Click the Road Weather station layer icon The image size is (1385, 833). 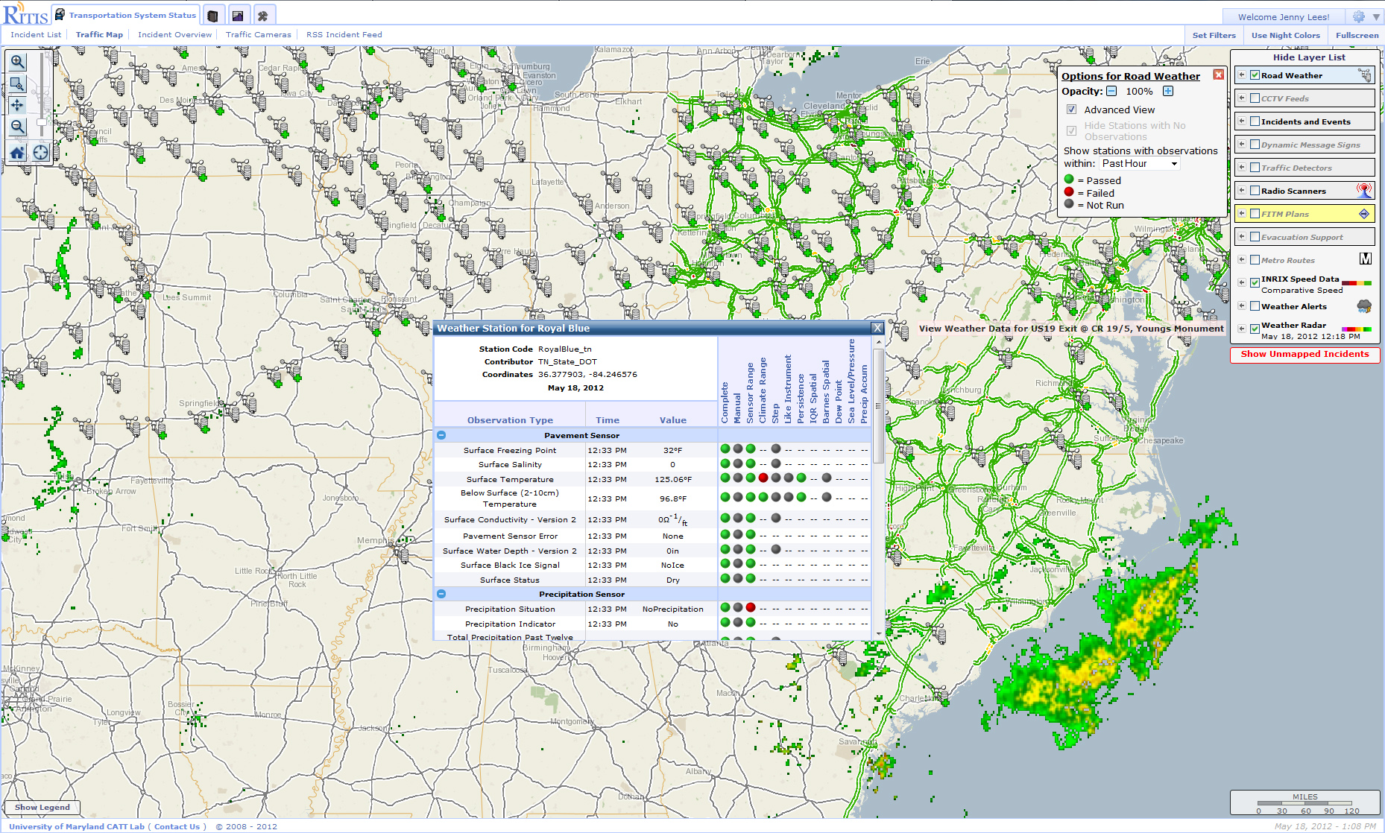[1364, 75]
